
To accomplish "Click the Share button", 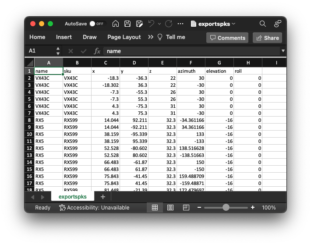I will pyautogui.click(x=267, y=38).
